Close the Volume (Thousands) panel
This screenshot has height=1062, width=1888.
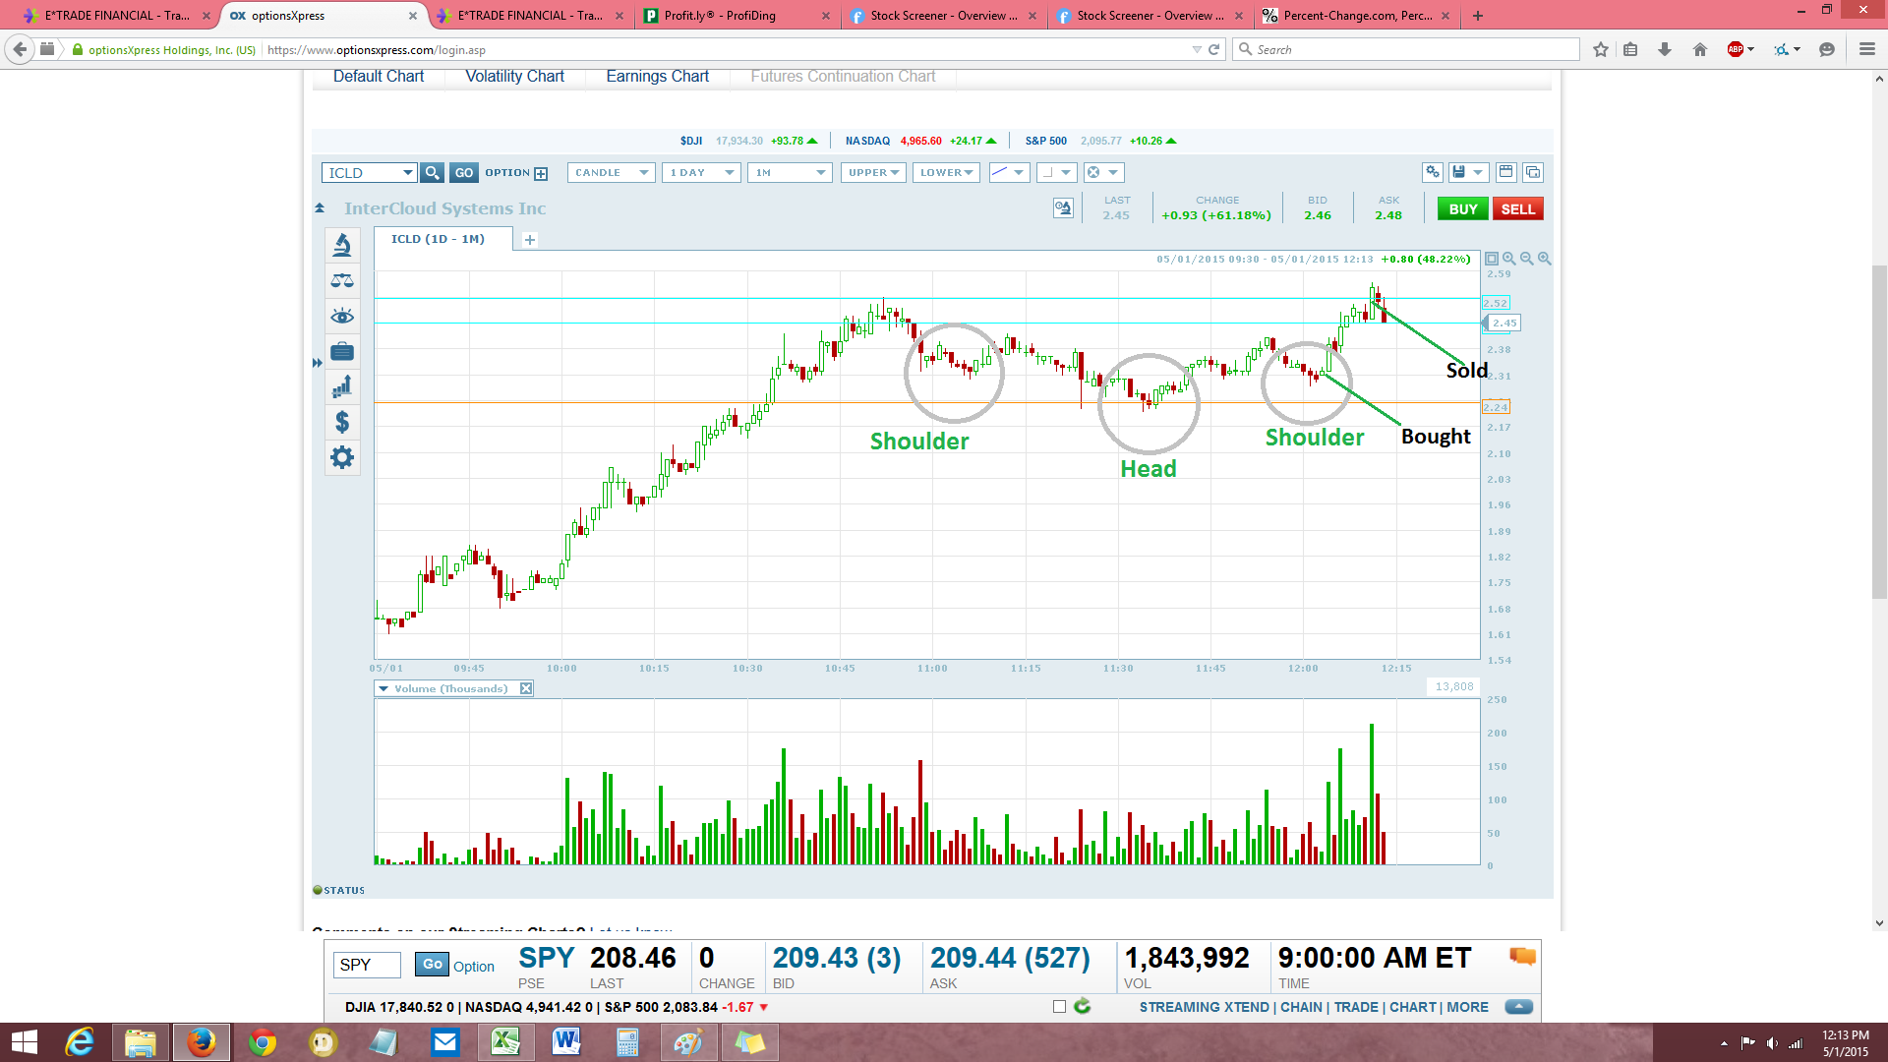point(526,688)
